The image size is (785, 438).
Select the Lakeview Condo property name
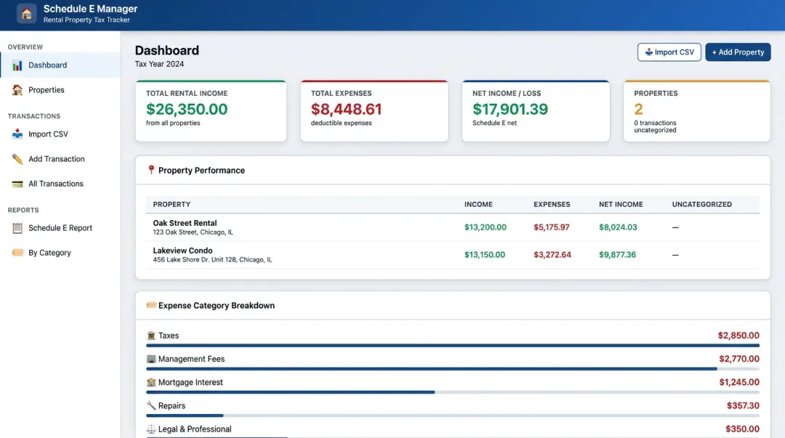coord(182,251)
